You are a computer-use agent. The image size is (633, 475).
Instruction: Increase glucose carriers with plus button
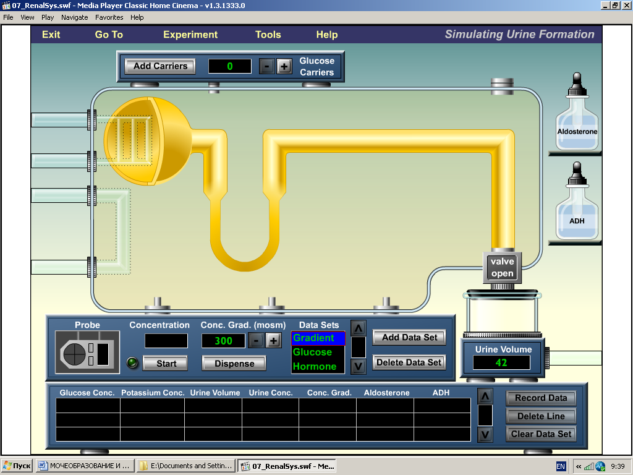[x=284, y=66]
